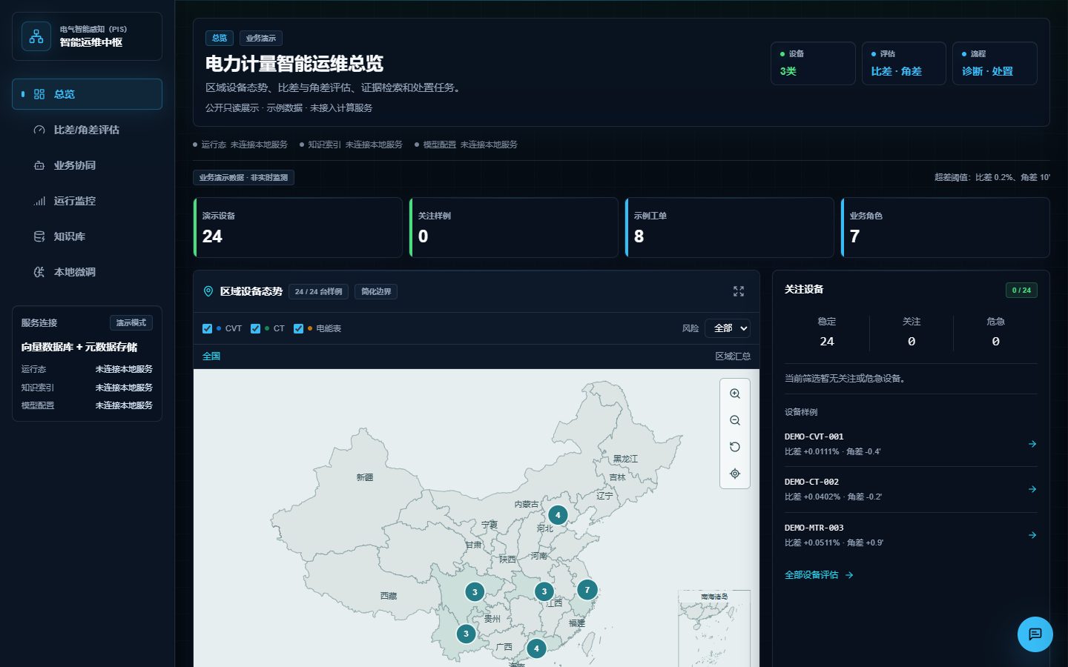Click the 总览 tag above the title
Image resolution: width=1068 pixels, height=667 pixels.
click(220, 38)
